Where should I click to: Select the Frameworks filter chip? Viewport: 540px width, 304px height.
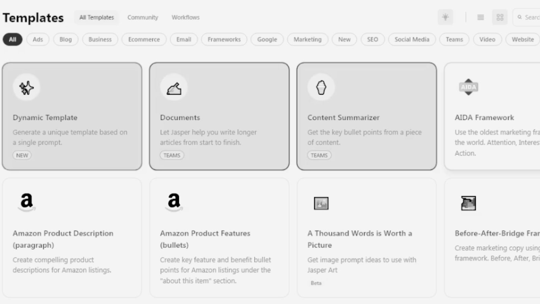[x=224, y=40]
